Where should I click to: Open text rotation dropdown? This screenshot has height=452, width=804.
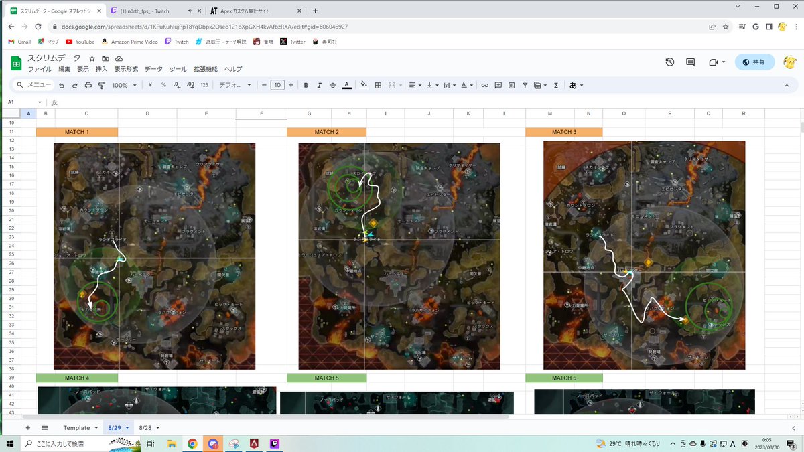[467, 85]
